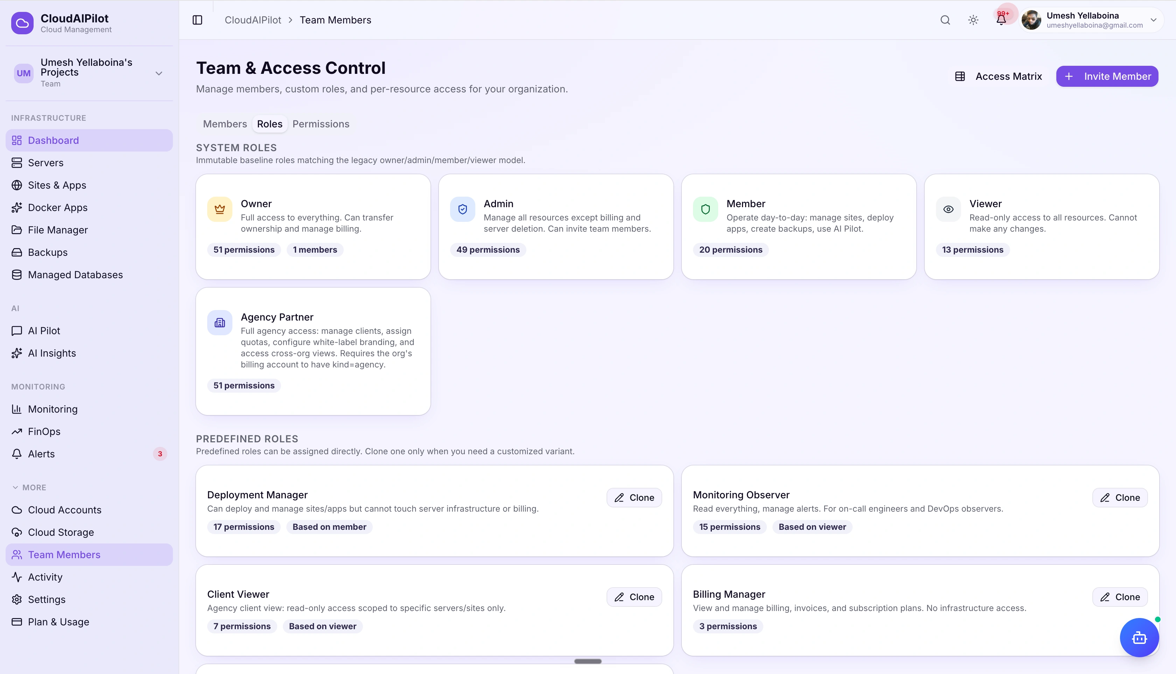Open the notifications bell icon
The width and height of the screenshot is (1176, 674).
pyautogui.click(x=1001, y=20)
